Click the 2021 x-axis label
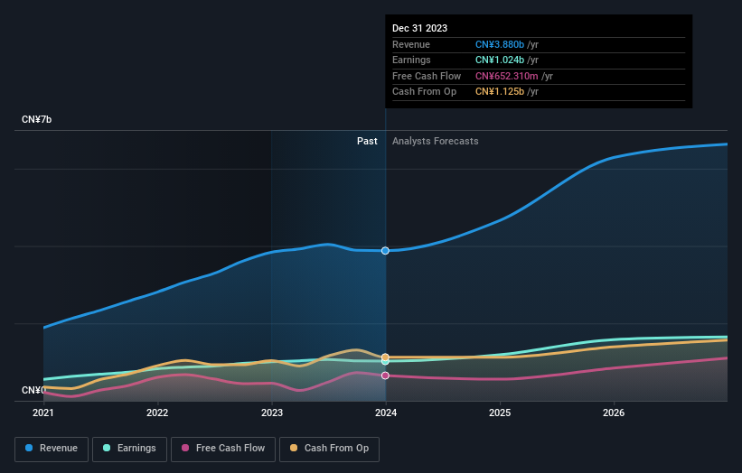The width and height of the screenshot is (742, 473). click(x=43, y=413)
